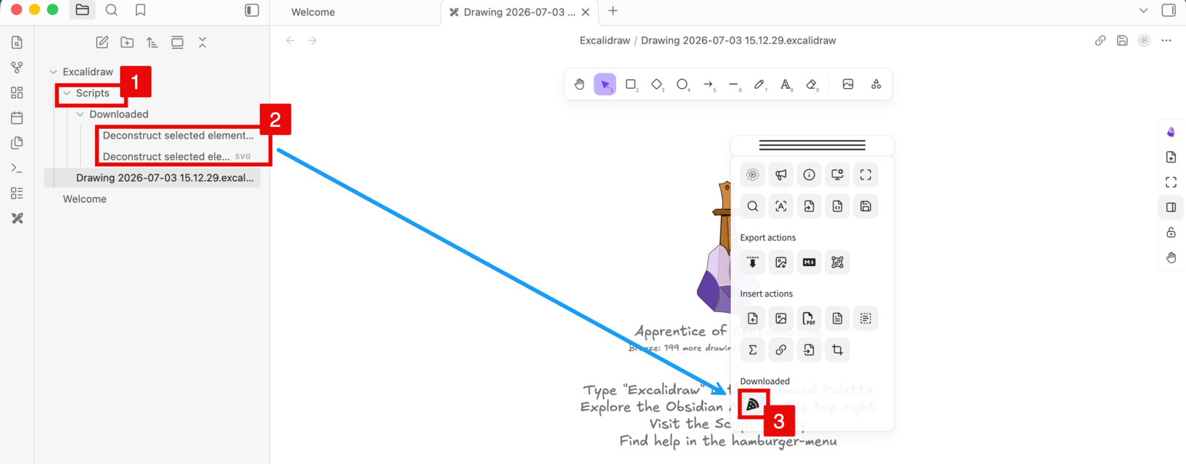The width and height of the screenshot is (1186, 464).
Task: Select the Line drawing tool
Action: pos(734,84)
